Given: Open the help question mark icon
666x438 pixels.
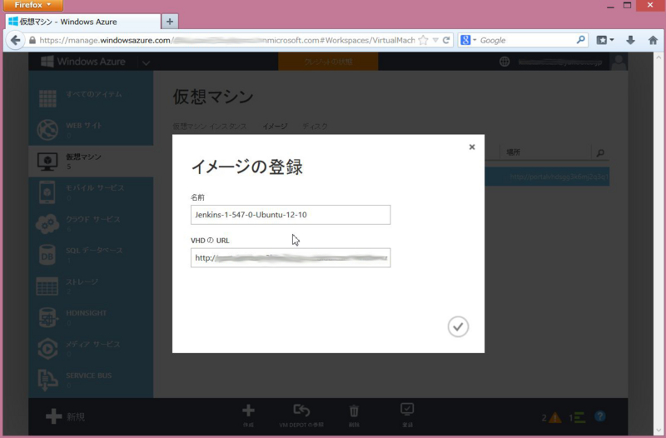Looking at the screenshot, I should 599,416.
